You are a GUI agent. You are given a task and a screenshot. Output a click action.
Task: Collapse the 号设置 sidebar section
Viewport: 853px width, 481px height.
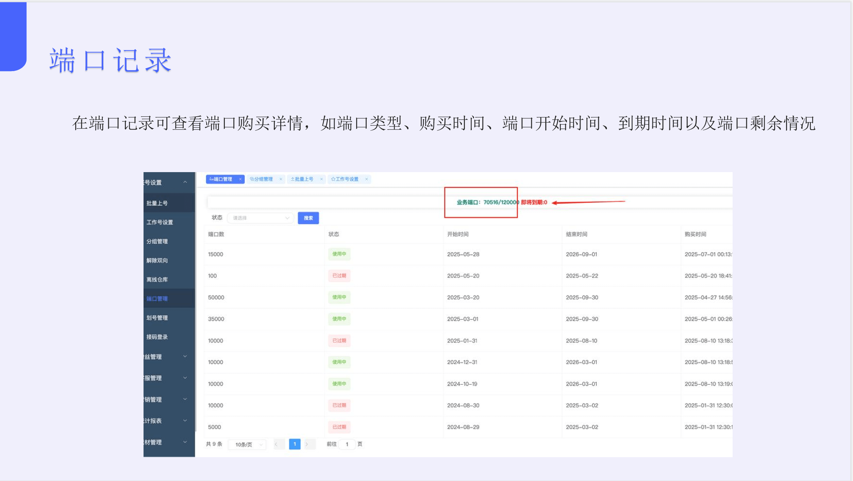(185, 182)
